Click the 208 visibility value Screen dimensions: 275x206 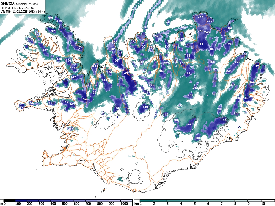252,82
